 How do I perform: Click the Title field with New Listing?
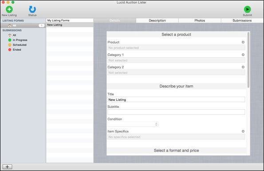[176, 99]
